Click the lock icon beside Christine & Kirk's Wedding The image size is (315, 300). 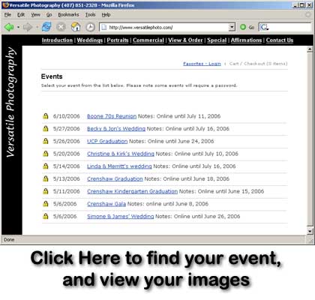pyautogui.click(x=45, y=154)
